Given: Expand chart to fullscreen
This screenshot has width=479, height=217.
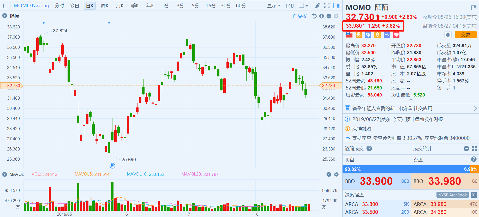Looking at the screenshot, I should pyautogui.click(x=327, y=5).
